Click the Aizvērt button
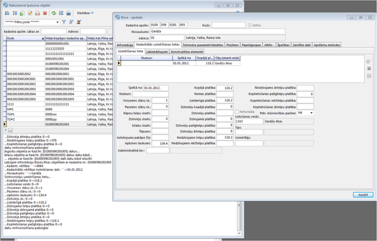Image resolution: width=377 pixels, height=241 pixels. click(x=363, y=195)
